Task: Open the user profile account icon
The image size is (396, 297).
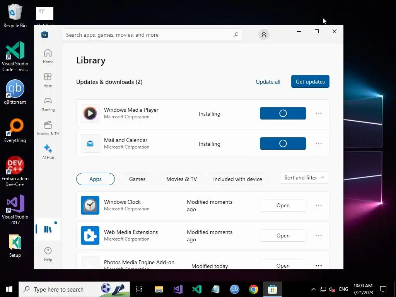Action: (264, 34)
